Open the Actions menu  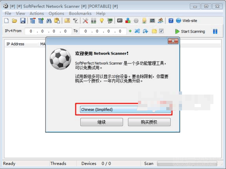(37, 14)
